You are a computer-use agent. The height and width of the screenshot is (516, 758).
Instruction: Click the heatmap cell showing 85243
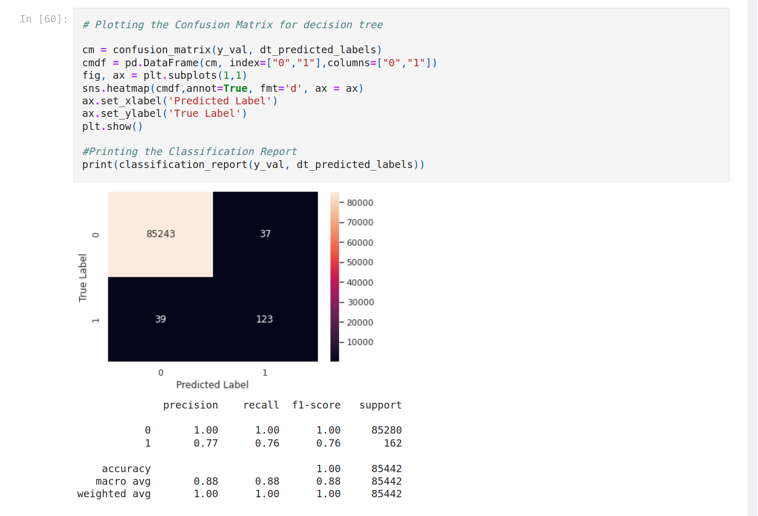(x=160, y=234)
